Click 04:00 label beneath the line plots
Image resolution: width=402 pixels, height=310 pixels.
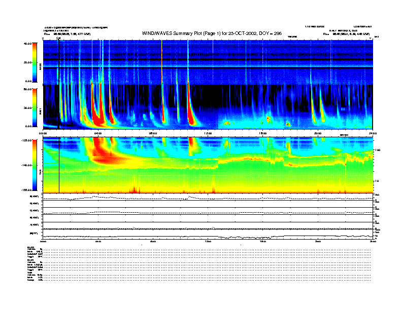98,241
